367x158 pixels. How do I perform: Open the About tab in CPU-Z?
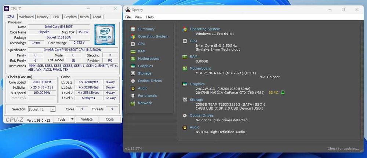coord(97,17)
